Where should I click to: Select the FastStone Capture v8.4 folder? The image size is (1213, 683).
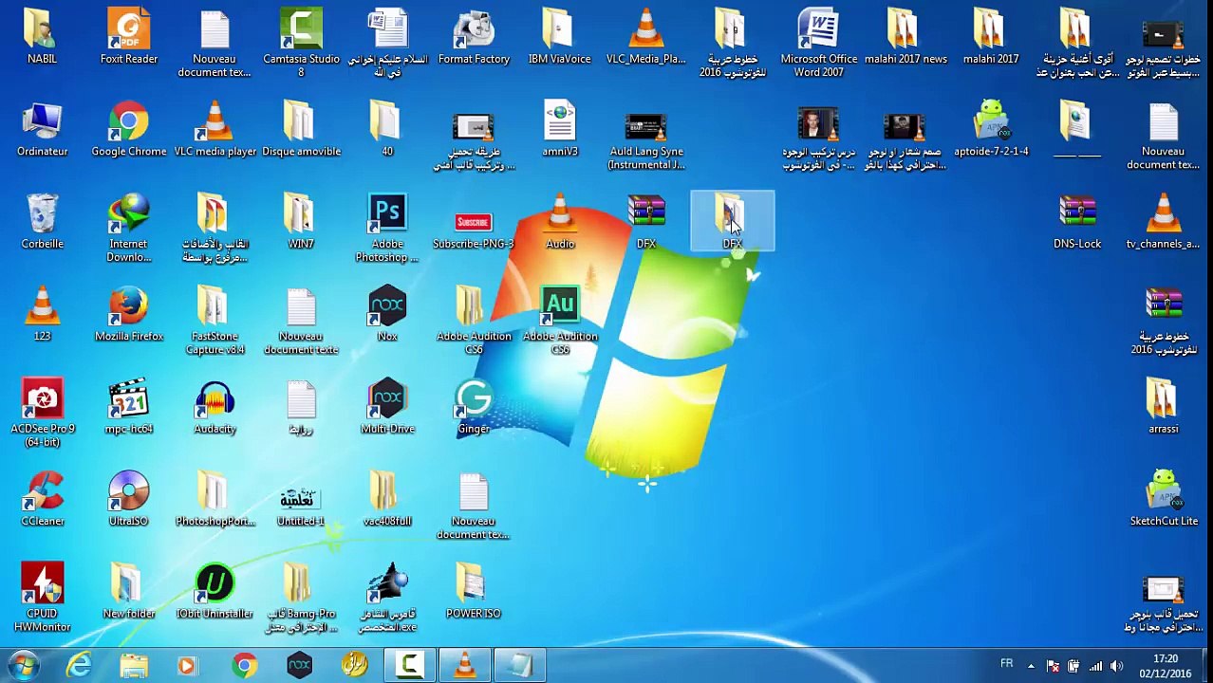click(215, 320)
